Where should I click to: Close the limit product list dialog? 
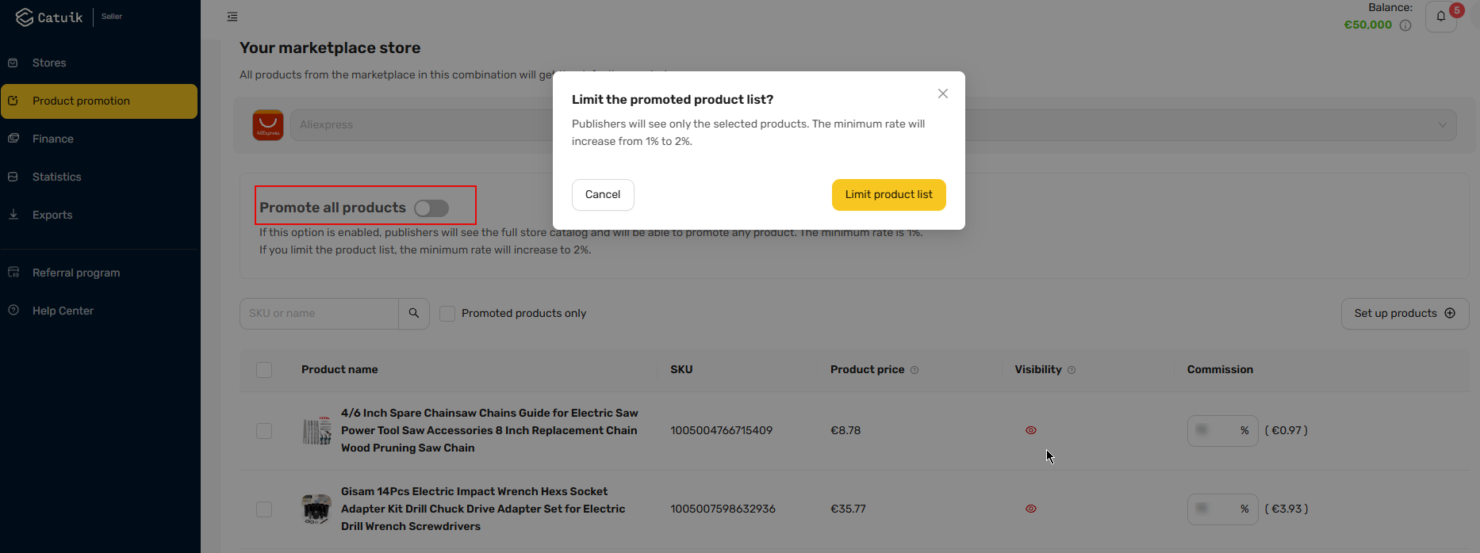point(943,93)
